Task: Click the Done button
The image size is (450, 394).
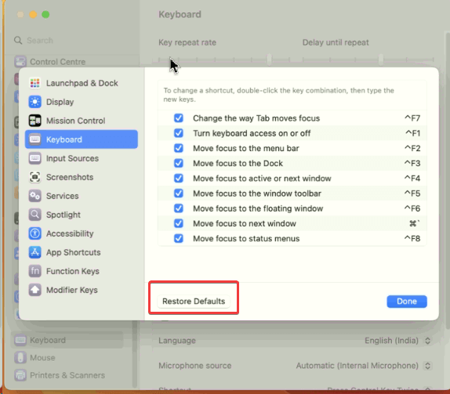Action: [x=407, y=302]
